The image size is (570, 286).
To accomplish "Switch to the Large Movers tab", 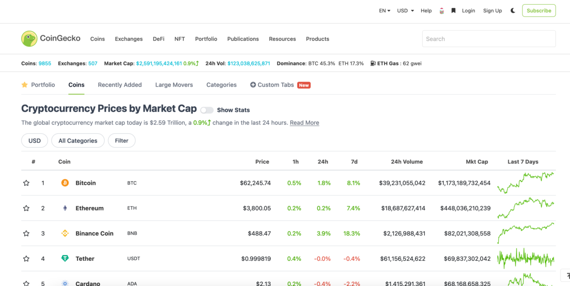I will tap(174, 85).
